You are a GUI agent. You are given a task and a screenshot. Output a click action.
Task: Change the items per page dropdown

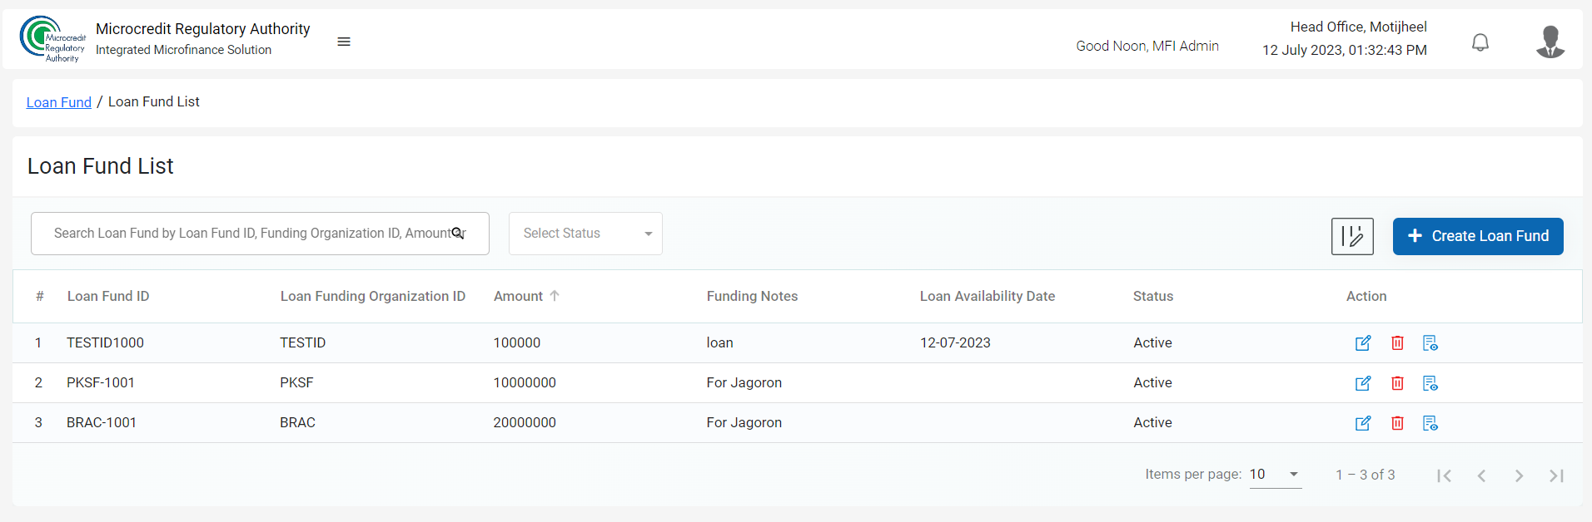[1275, 475]
